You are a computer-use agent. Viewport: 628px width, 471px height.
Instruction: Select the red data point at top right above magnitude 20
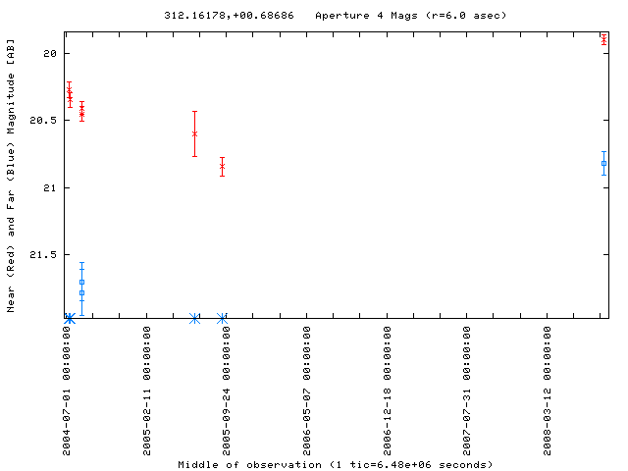[604, 39]
